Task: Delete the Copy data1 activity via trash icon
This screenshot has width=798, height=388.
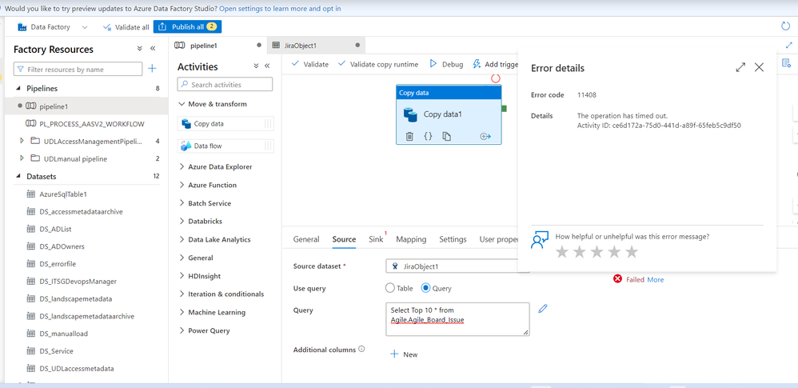Action: pyautogui.click(x=409, y=136)
